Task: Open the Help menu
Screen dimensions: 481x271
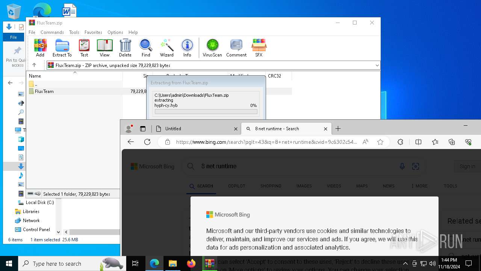Action: click(133, 32)
